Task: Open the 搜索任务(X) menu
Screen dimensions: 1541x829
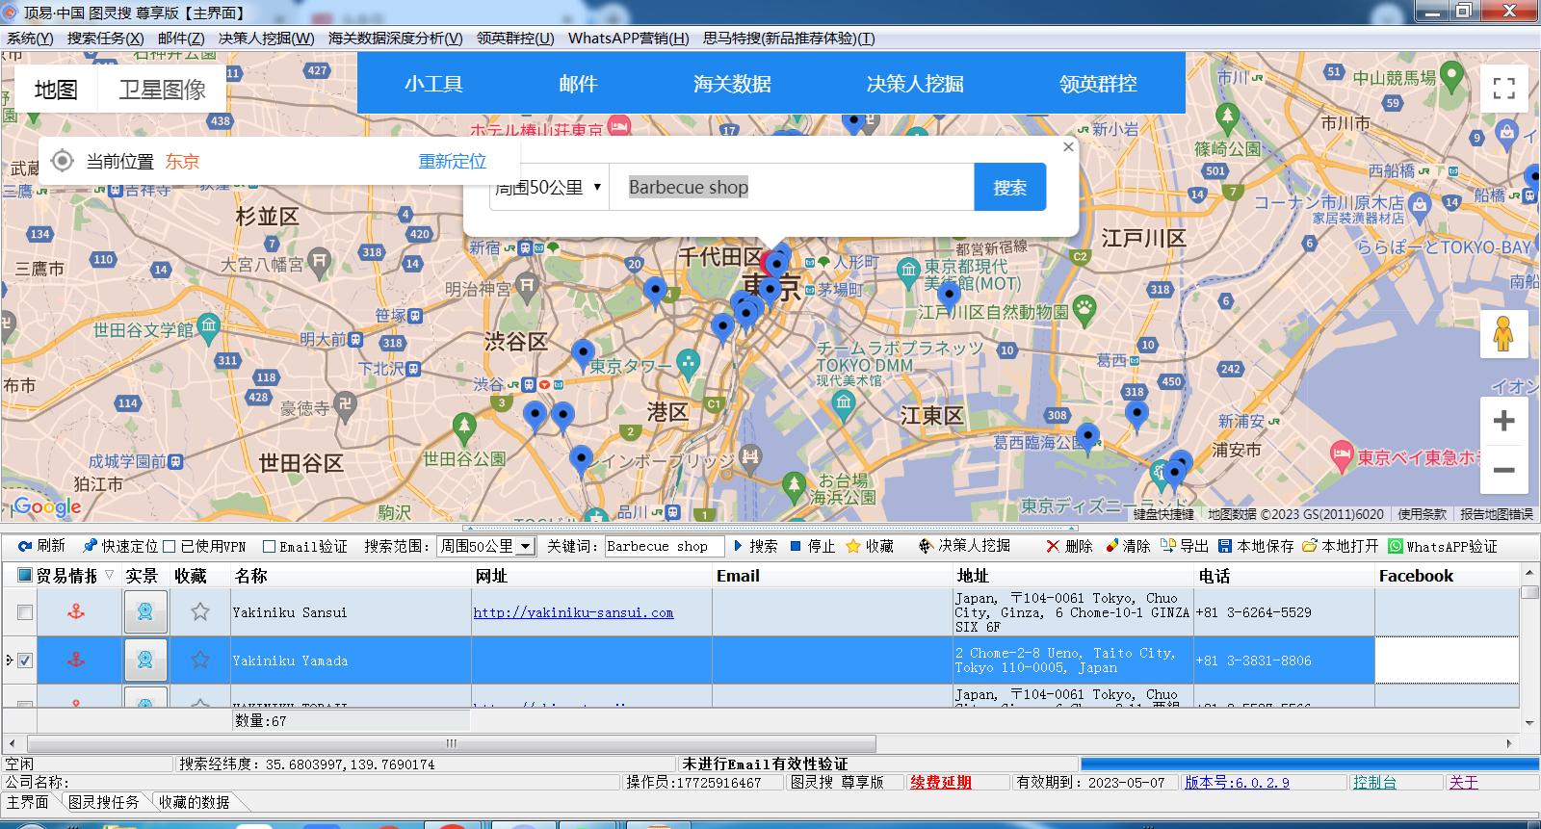Action: click(x=105, y=39)
